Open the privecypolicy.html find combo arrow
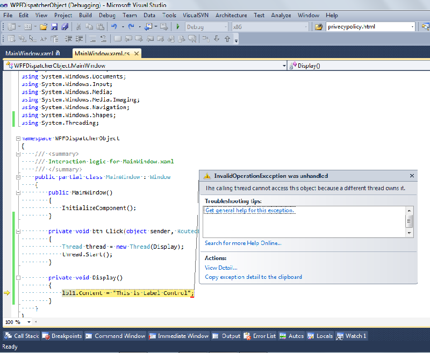430x353 pixels. 412,27
